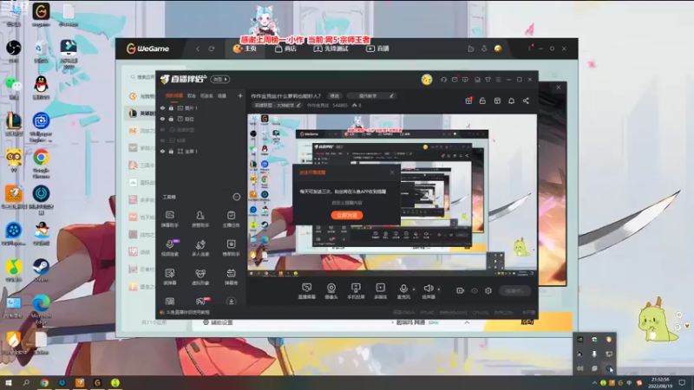
Task: Toggle the preview eye icon in the bottom bar
Action: point(475,290)
